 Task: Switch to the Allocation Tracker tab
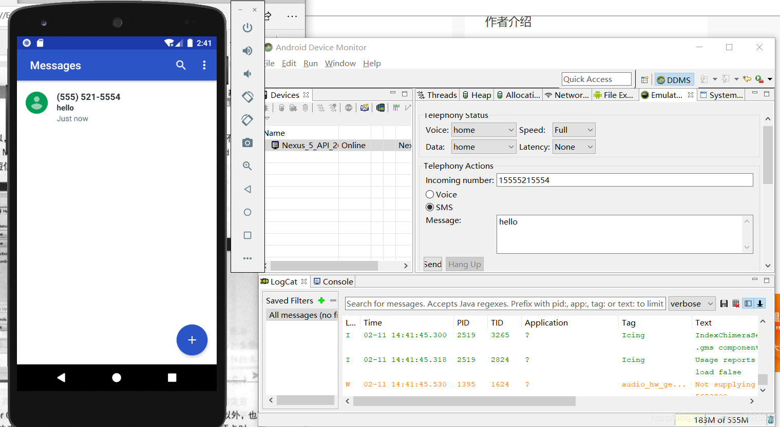[x=519, y=95]
